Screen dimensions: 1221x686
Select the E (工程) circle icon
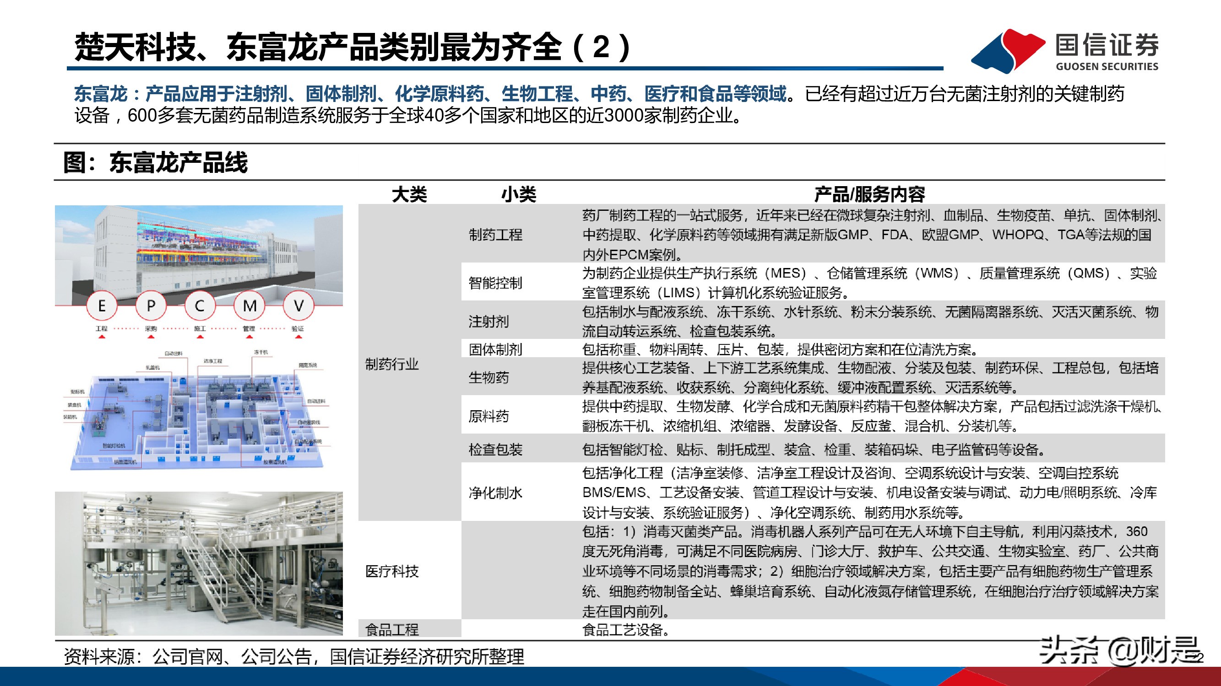click(102, 306)
